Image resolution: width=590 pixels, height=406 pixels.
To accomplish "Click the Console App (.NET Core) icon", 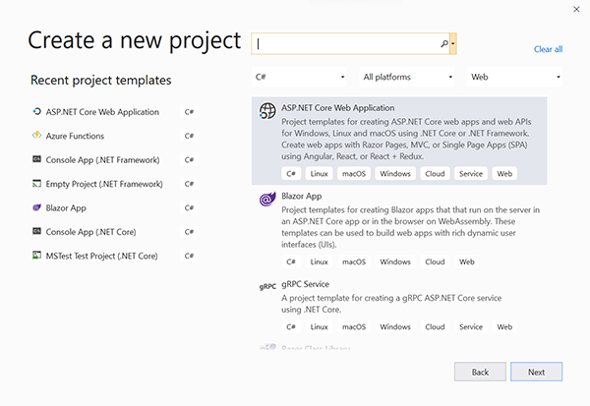I will point(36,231).
